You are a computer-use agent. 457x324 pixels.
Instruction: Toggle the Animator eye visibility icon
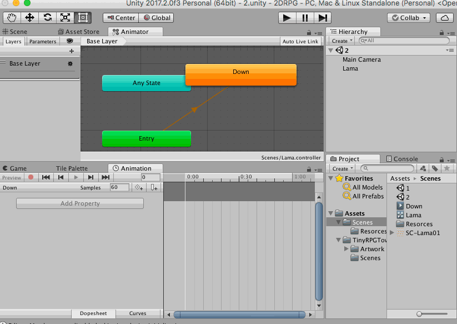69,41
